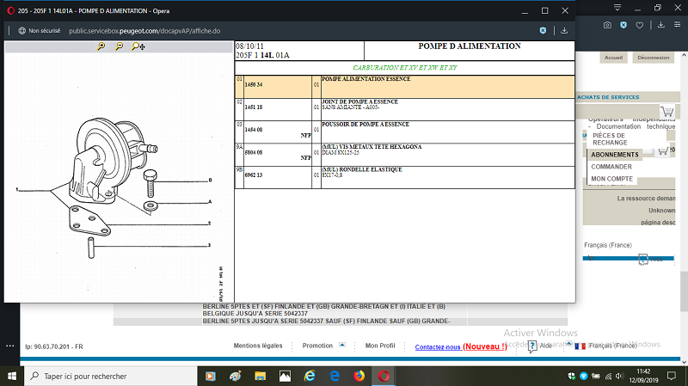The image size is (688, 386).
Task: Launch Internet Explorer from the taskbar
Action: (x=310, y=376)
